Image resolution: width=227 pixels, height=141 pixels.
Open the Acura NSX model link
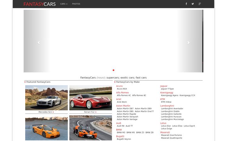point(122,89)
